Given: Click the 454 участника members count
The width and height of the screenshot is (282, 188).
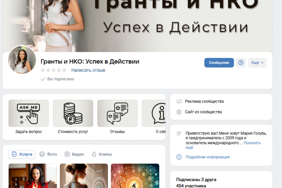Looking at the screenshot, I should pos(191,186).
